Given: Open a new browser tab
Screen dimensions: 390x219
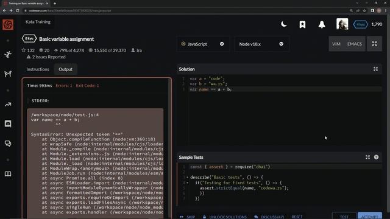Looking at the screenshot, I should 54,4.
